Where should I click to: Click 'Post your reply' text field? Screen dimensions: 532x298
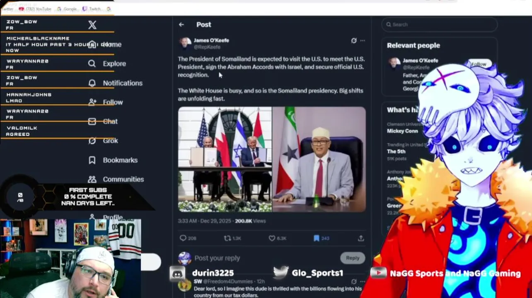[217, 258]
